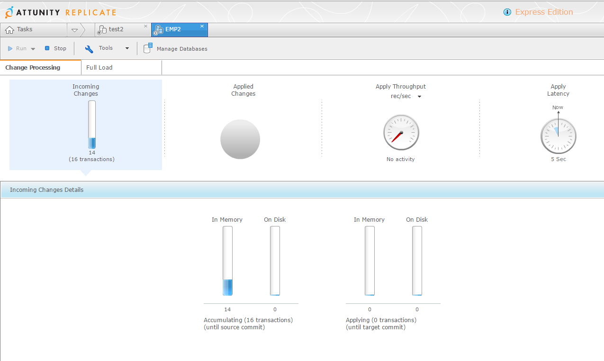The width and height of the screenshot is (604, 361).
Task: Close the EMP2 tab
Action: pos(202,27)
